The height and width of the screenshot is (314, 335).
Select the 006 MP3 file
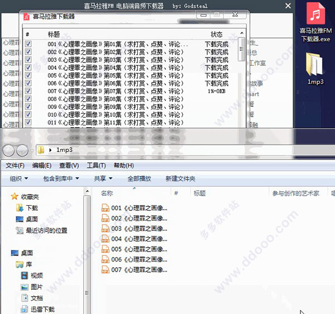tap(134, 259)
